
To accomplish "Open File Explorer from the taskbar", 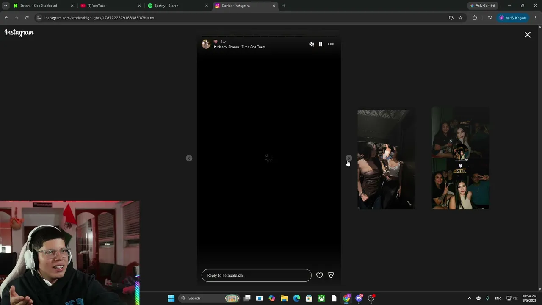I will click(x=284, y=298).
